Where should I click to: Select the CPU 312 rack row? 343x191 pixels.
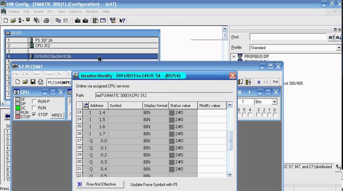[82, 46]
